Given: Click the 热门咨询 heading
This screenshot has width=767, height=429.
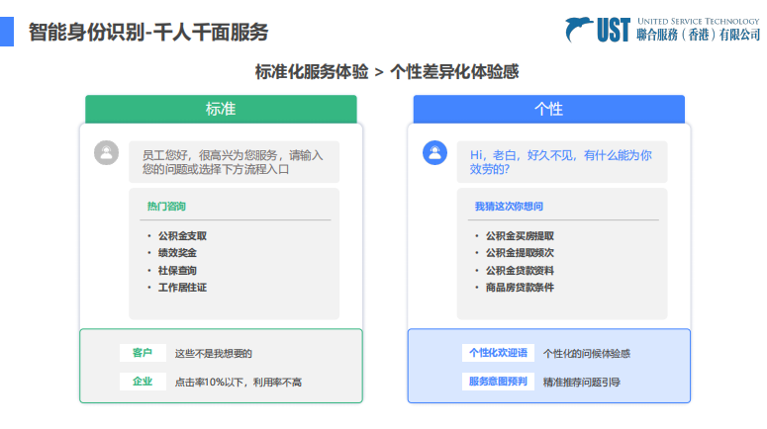Looking at the screenshot, I should (x=166, y=207).
